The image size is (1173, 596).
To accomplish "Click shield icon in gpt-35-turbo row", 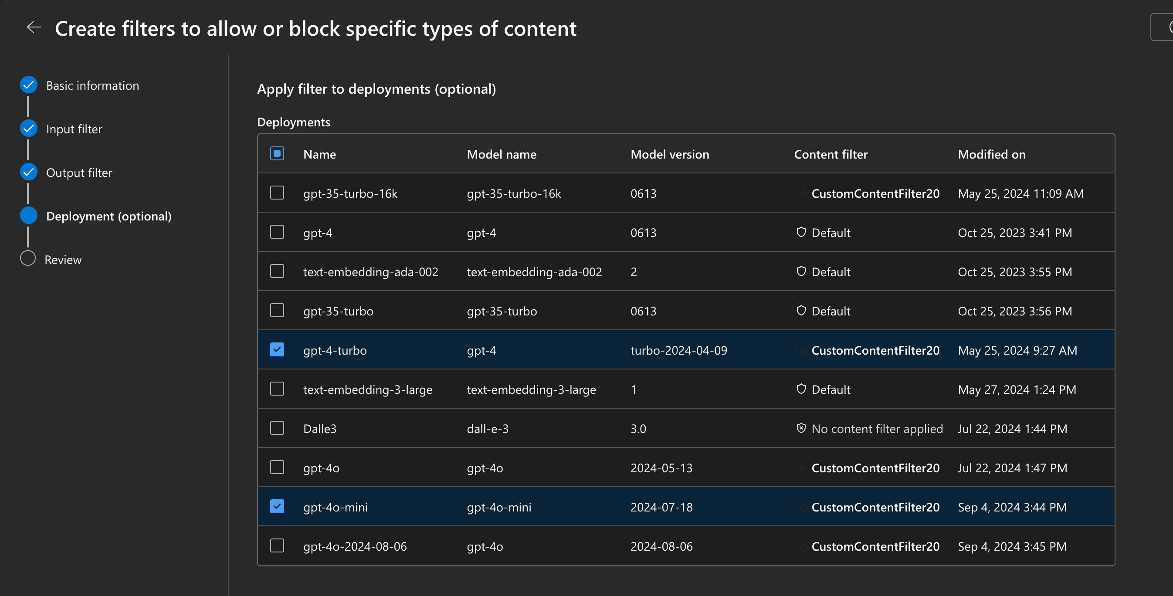I will click(801, 311).
